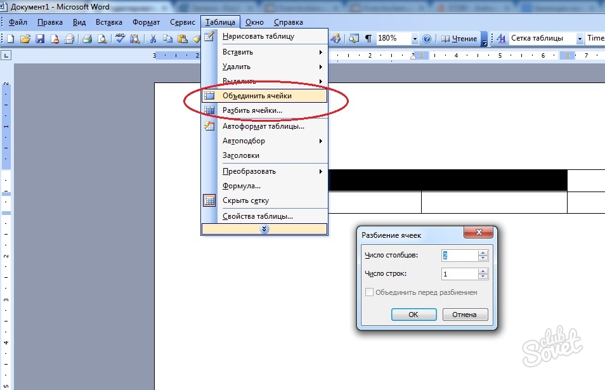Increase Число столбцов with the up arrow
Image resolution: width=605 pixels, height=390 pixels.
[x=483, y=252]
